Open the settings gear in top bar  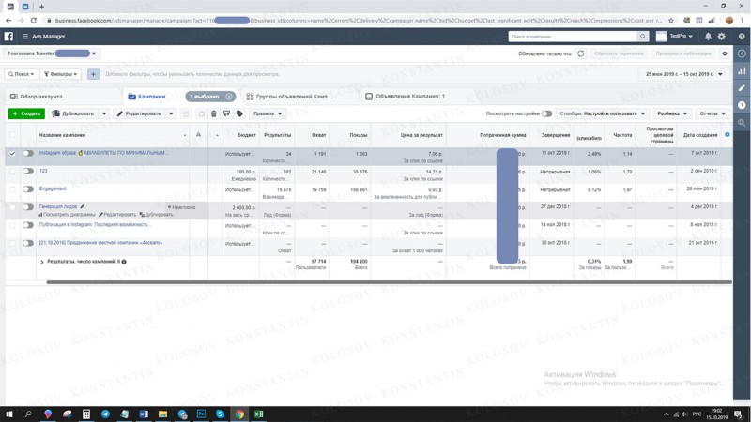coord(721,37)
